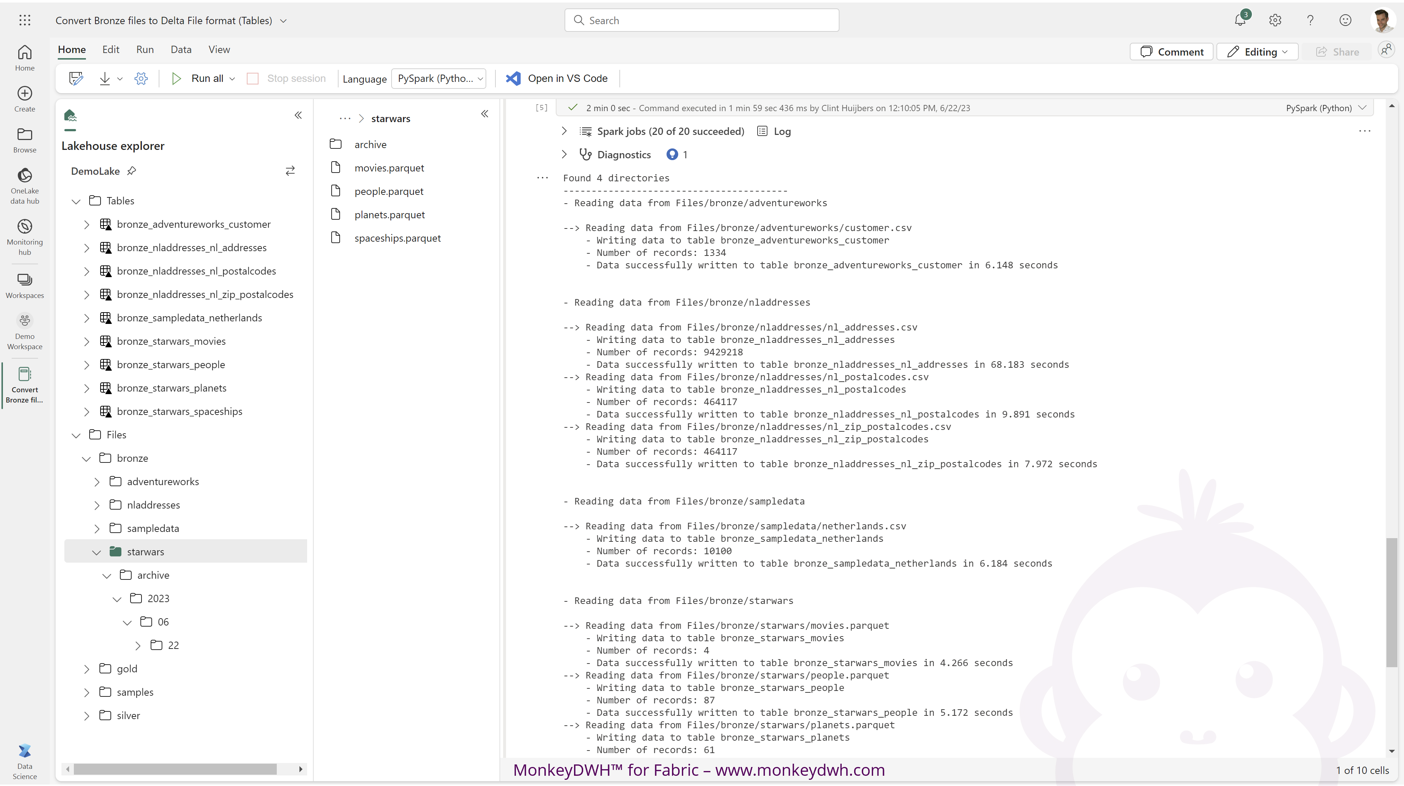The height and width of the screenshot is (786, 1404).
Task: Collapse the Lakehouse explorer pane
Action: (x=298, y=115)
